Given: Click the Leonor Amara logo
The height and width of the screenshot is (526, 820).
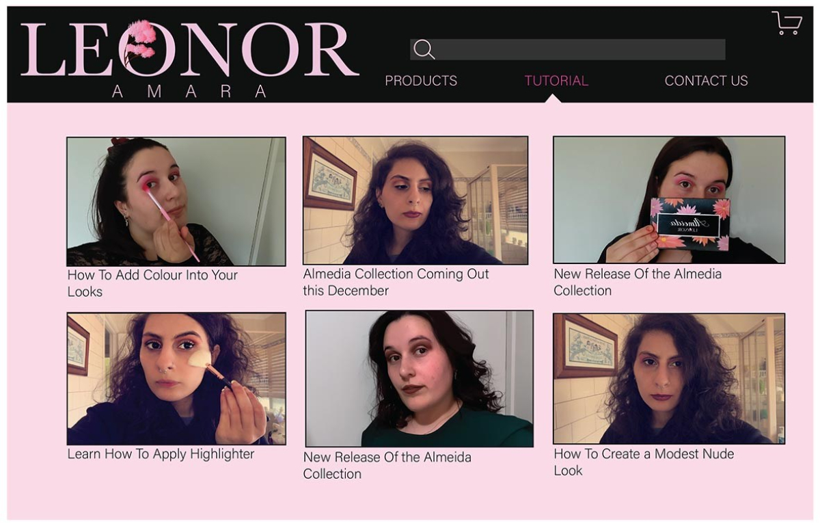Looking at the screenshot, I should coord(190,59).
